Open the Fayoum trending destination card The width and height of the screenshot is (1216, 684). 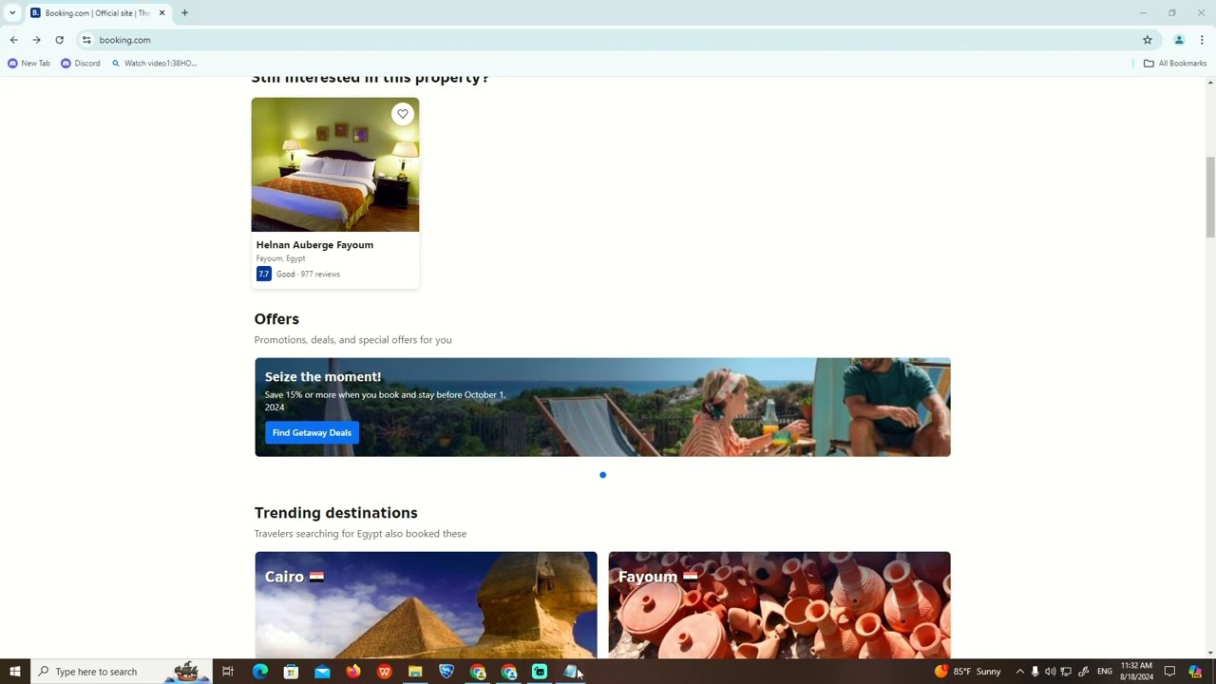pyautogui.click(x=779, y=604)
